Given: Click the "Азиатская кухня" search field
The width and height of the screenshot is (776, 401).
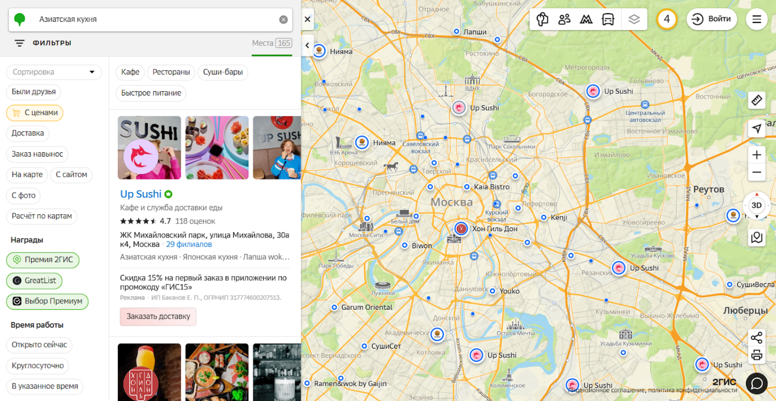Looking at the screenshot, I should (x=155, y=20).
